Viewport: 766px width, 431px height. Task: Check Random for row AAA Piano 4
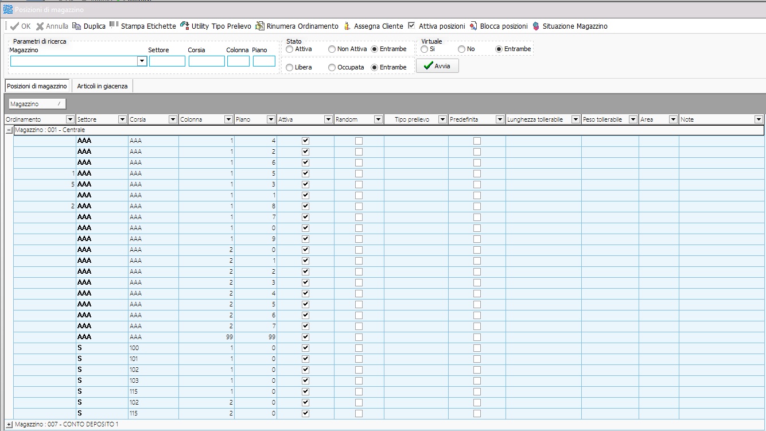tap(359, 141)
